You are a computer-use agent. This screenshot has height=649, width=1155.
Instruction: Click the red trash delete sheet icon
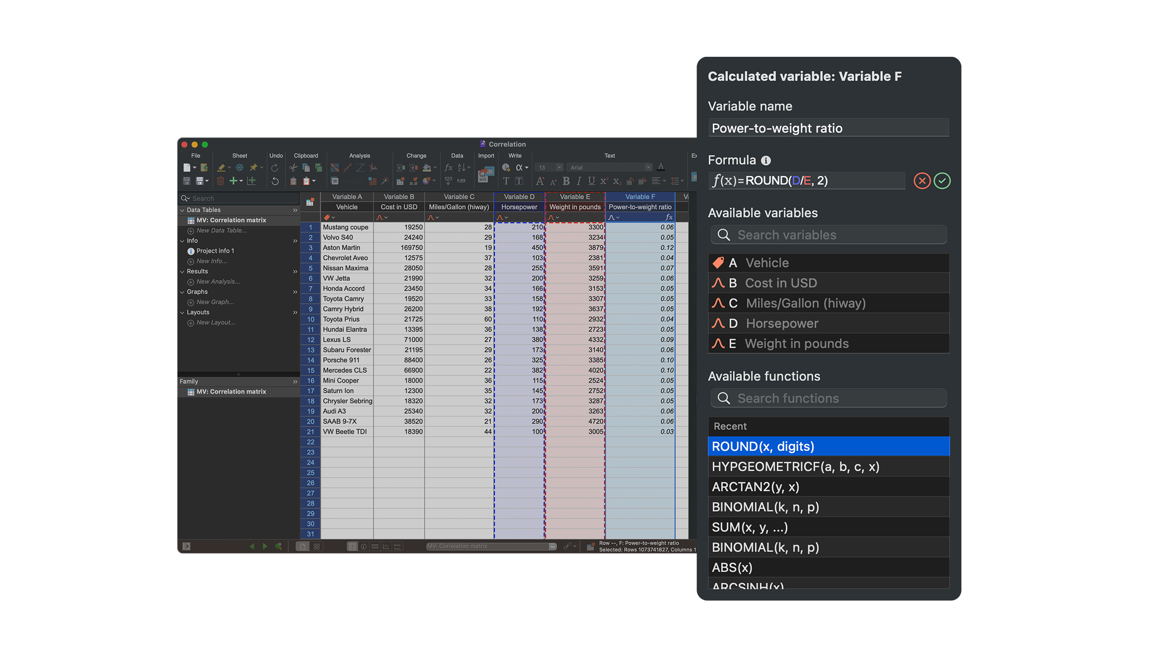click(220, 181)
